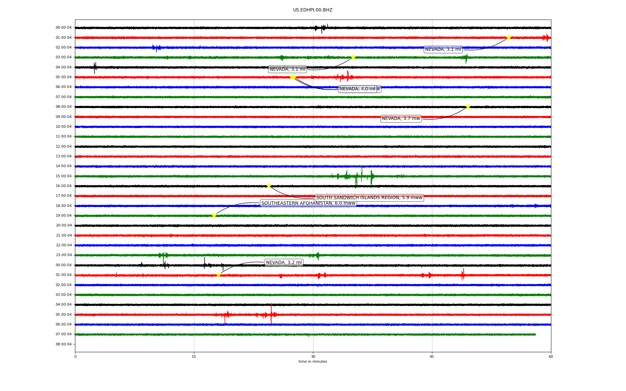This screenshot has height=391, width=626.
Task: Select the NEVADA, 3.7 mw annotation label
Action: pyautogui.click(x=401, y=119)
